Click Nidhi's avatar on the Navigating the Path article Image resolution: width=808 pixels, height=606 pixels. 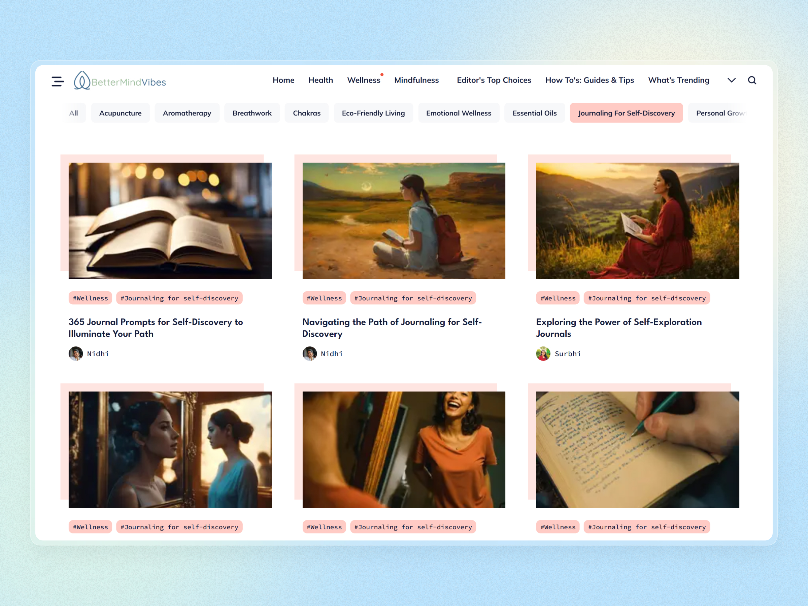tap(309, 353)
